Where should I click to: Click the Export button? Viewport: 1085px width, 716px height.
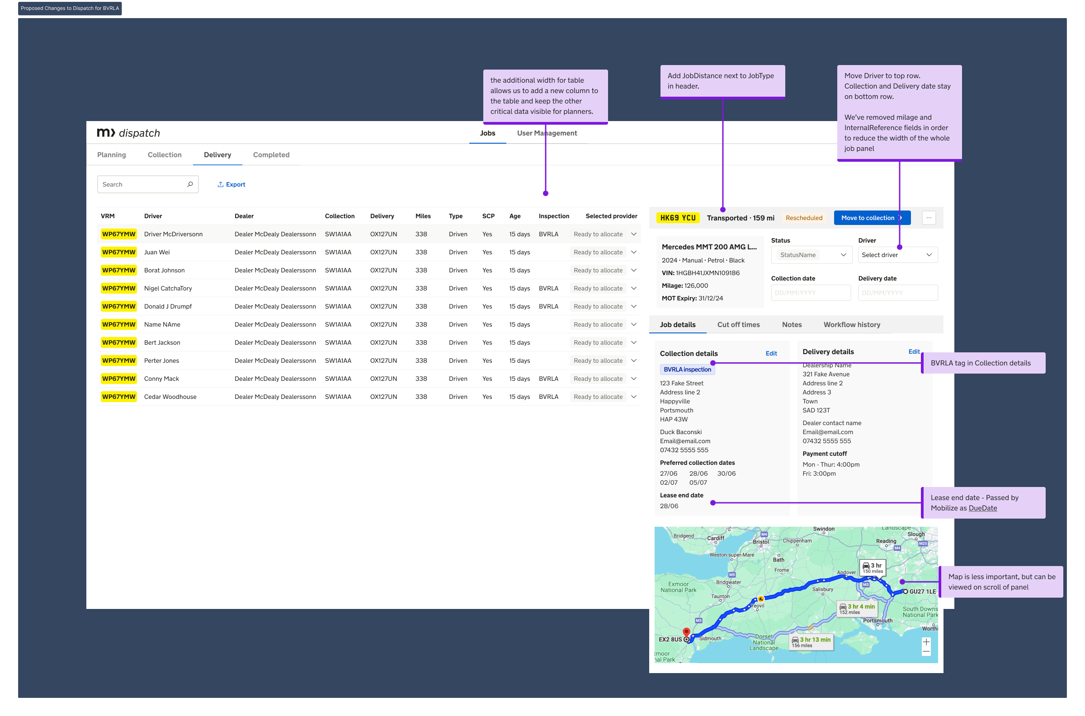(x=231, y=184)
